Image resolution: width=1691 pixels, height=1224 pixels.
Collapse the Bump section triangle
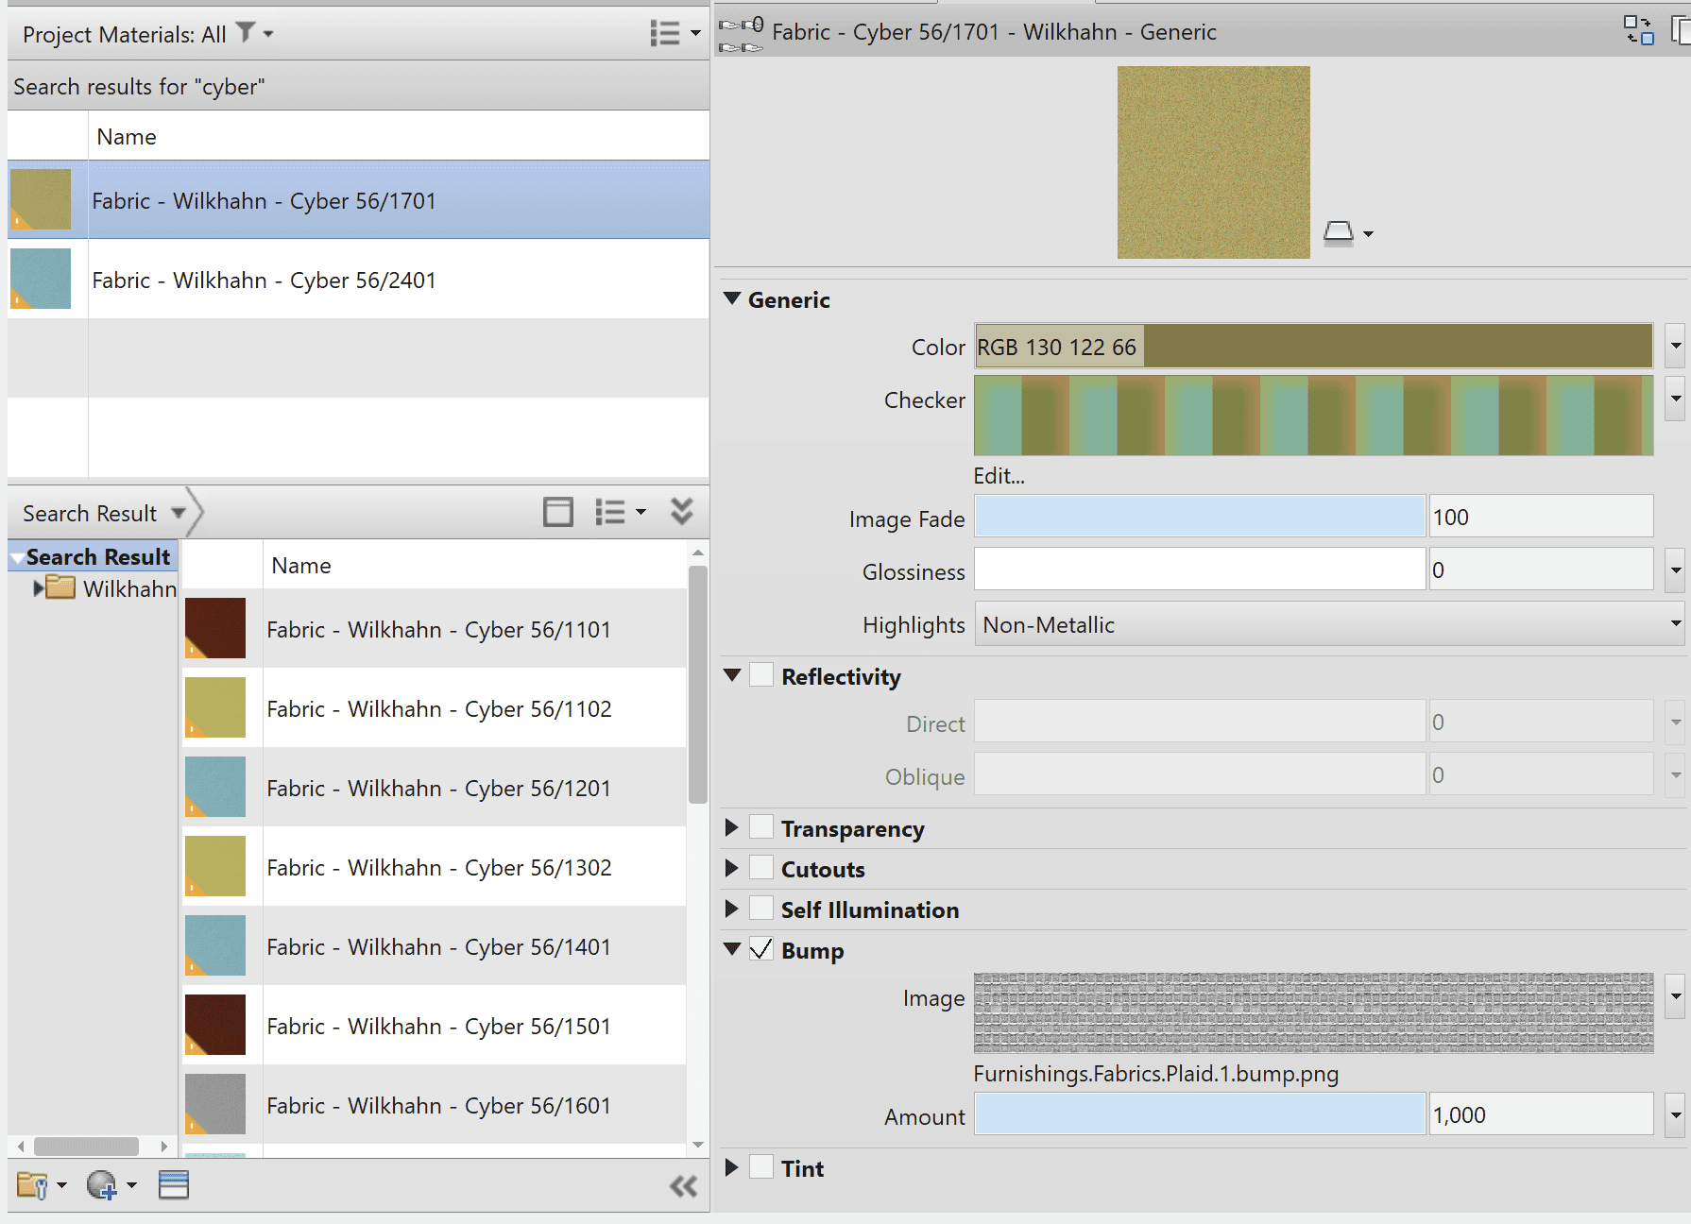pyautogui.click(x=732, y=949)
